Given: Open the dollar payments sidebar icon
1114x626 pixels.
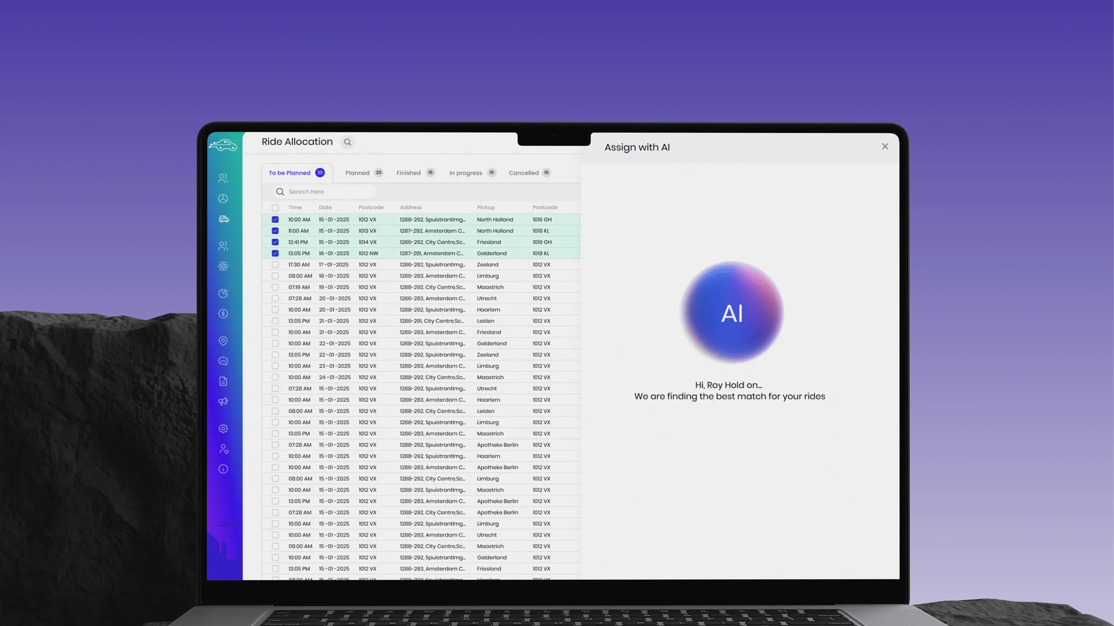Looking at the screenshot, I should pyautogui.click(x=223, y=314).
